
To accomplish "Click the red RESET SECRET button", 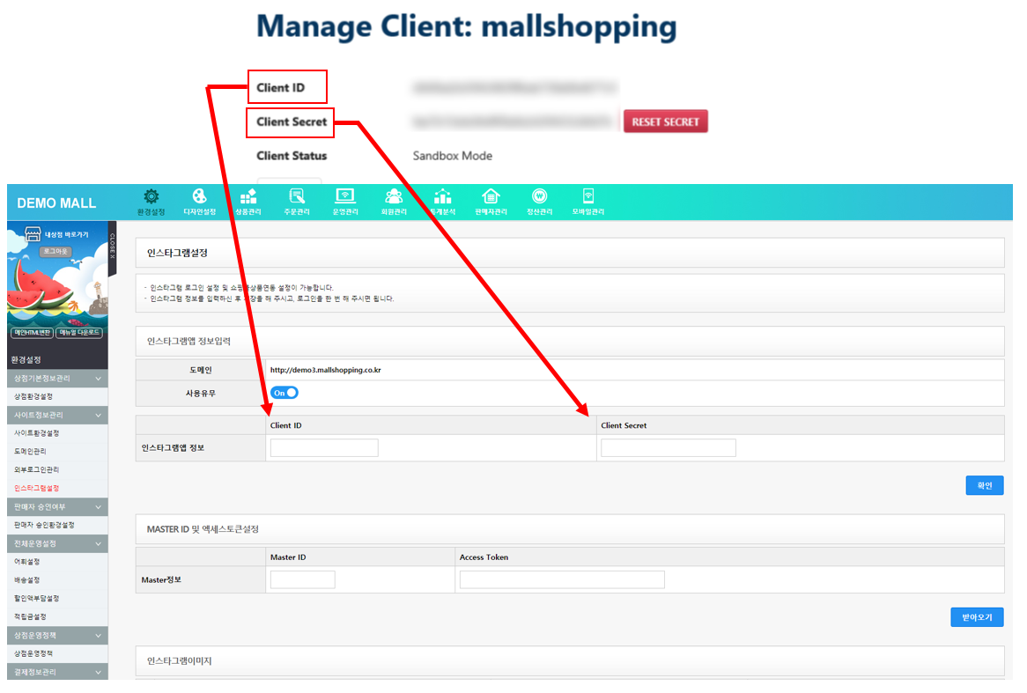I will click(666, 122).
